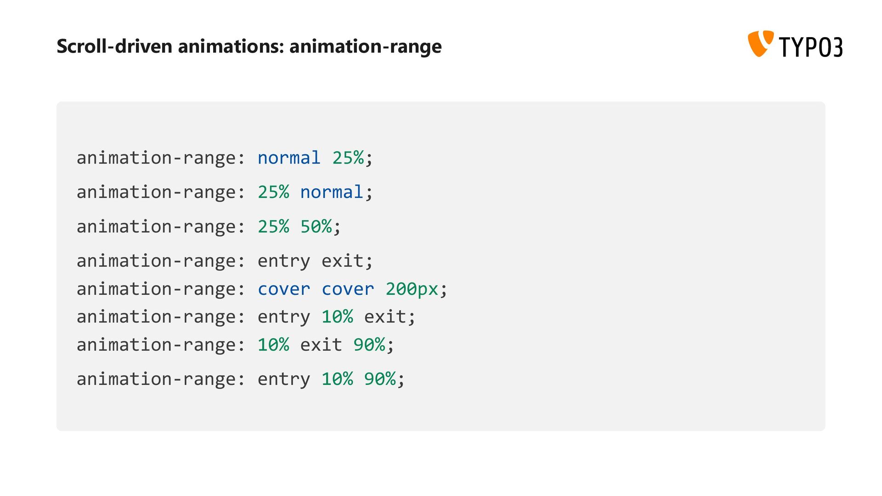
Task: Click the slide title 'Scroll-driven animations: animation-range'
Action: (249, 46)
